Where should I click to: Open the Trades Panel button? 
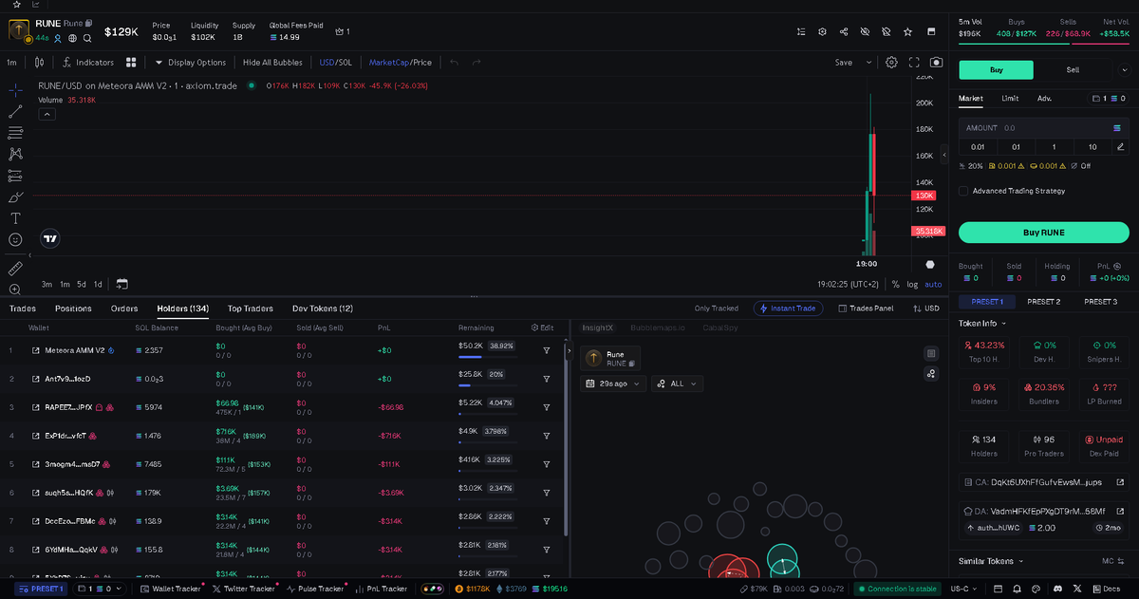click(x=866, y=309)
